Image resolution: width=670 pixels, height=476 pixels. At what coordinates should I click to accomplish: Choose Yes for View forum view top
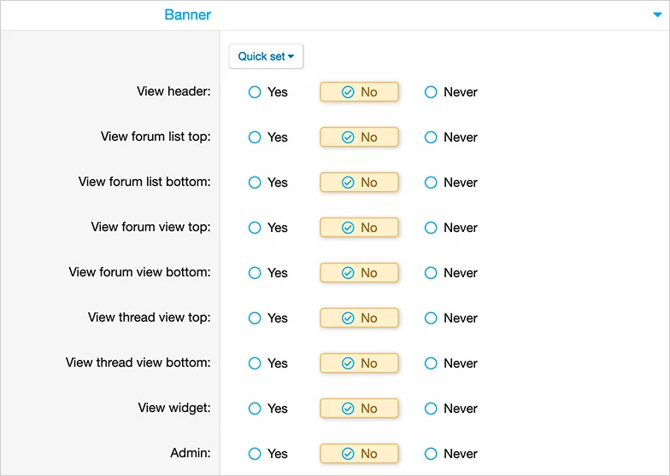[255, 228]
